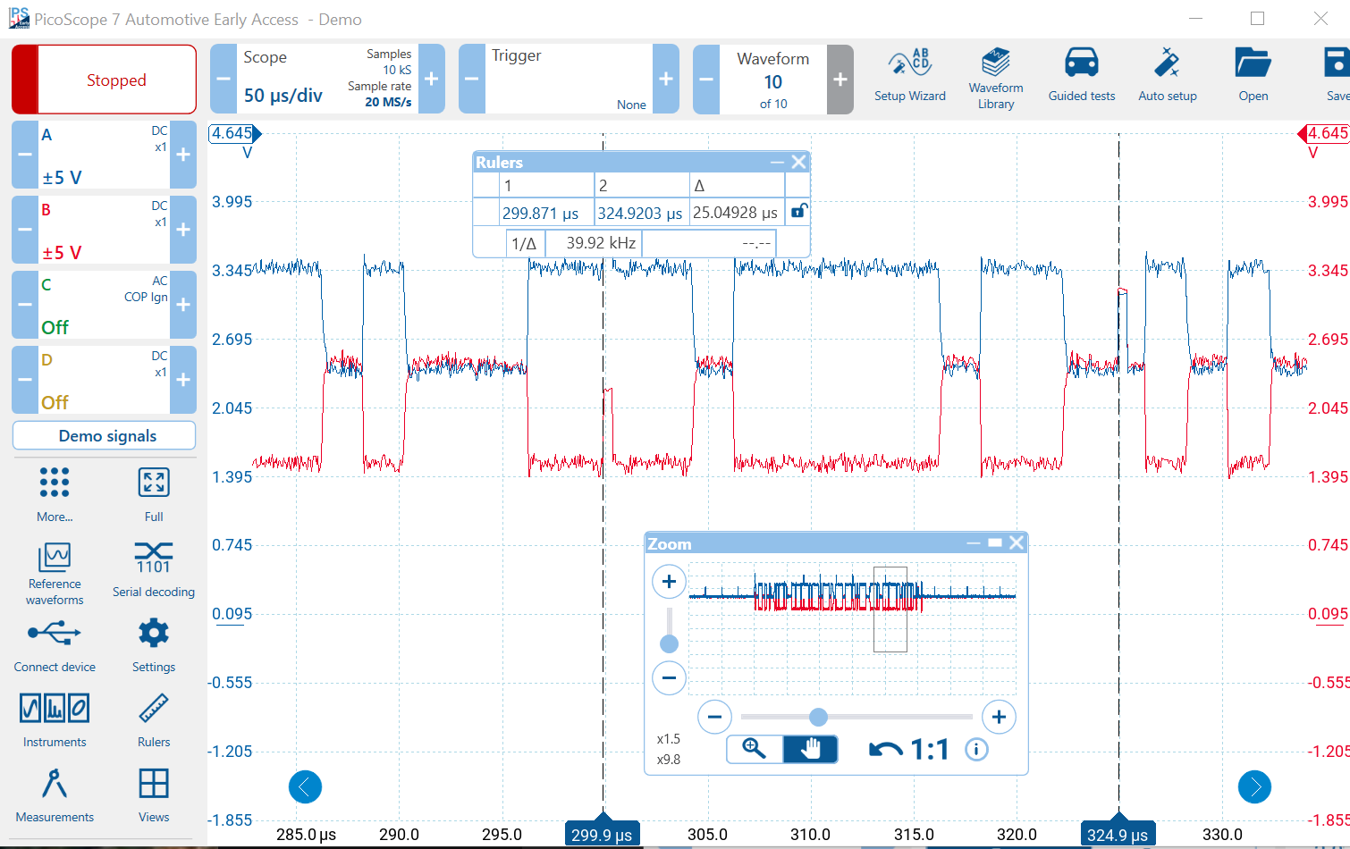Open Measurements
The width and height of the screenshot is (1350, 849).
click(55, 795)
